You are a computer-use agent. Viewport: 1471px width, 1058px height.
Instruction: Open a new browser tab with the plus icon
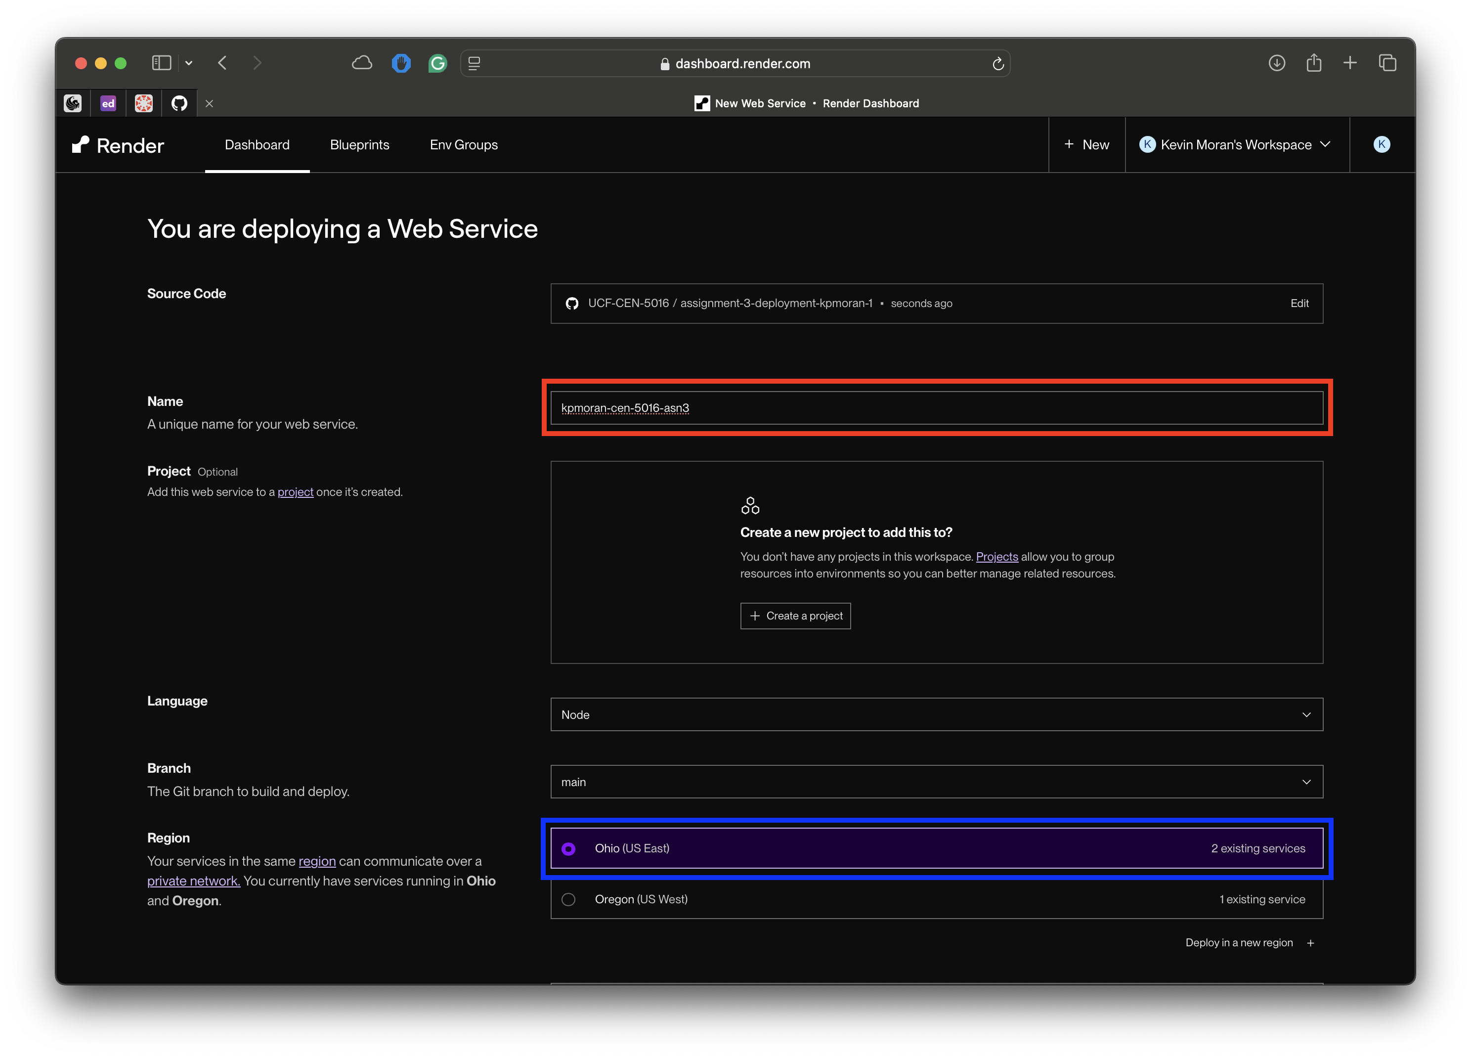1350,63
